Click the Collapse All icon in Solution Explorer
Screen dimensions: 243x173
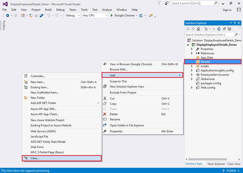tap(224, 29)
